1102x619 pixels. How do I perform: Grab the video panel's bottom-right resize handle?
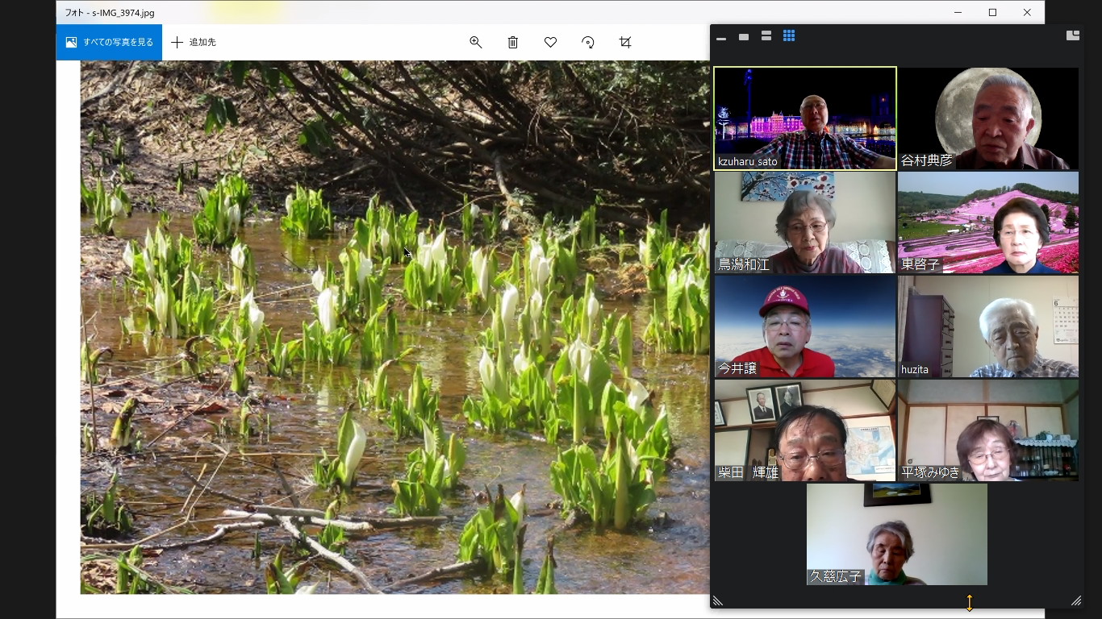(1075, 600)
